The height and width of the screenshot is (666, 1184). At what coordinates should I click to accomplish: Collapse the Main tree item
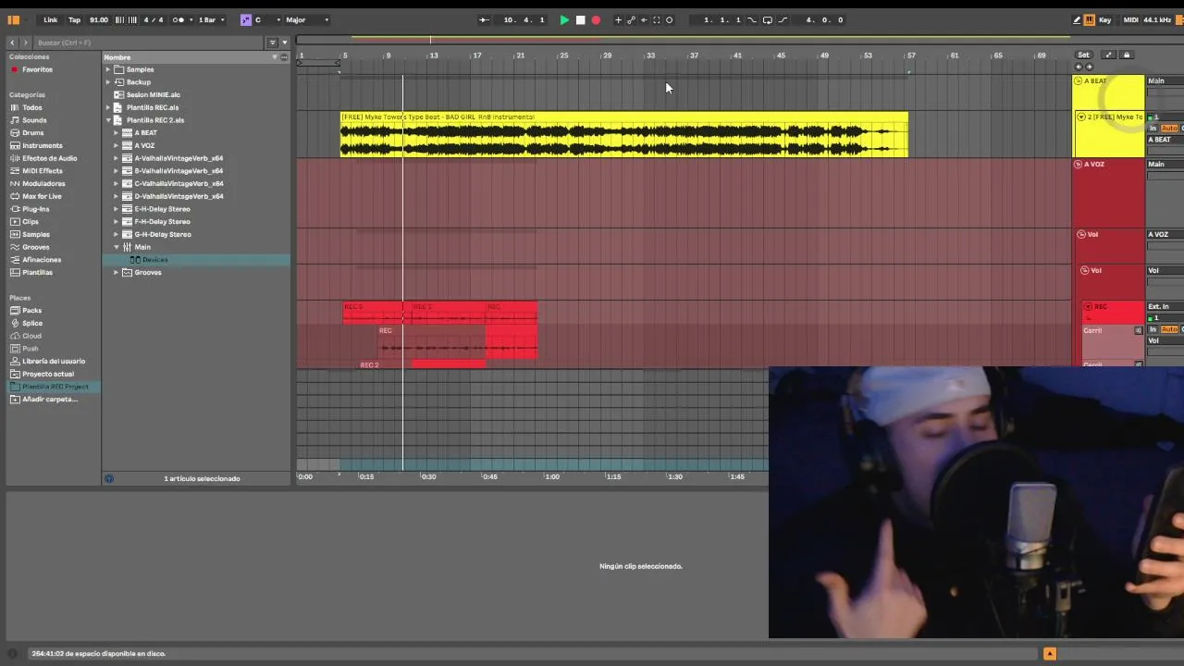coord(117,247)
